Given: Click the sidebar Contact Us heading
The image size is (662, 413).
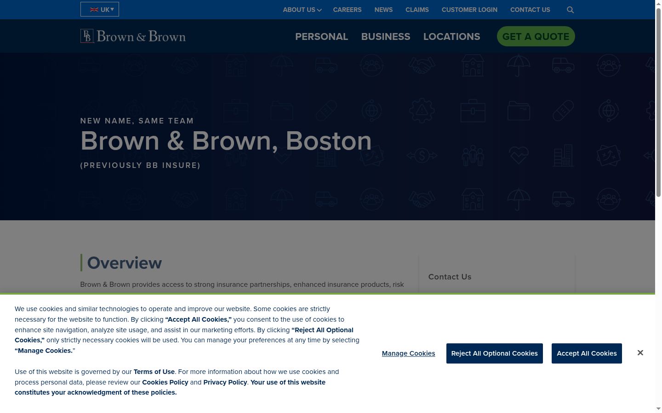Looking at the screenshot, I should coord(450,277).
